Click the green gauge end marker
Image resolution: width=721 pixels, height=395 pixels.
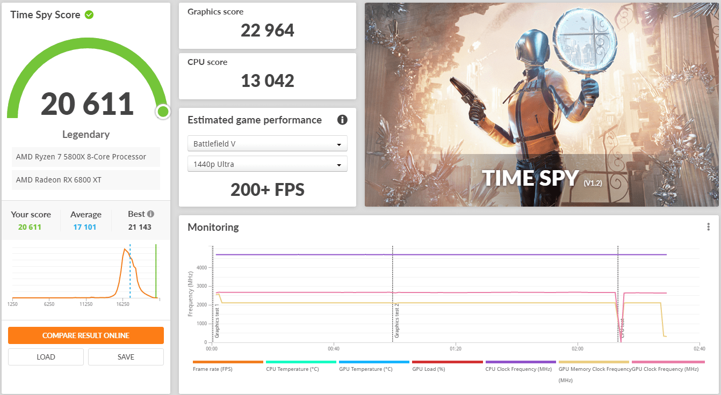[x=163, y=112]
